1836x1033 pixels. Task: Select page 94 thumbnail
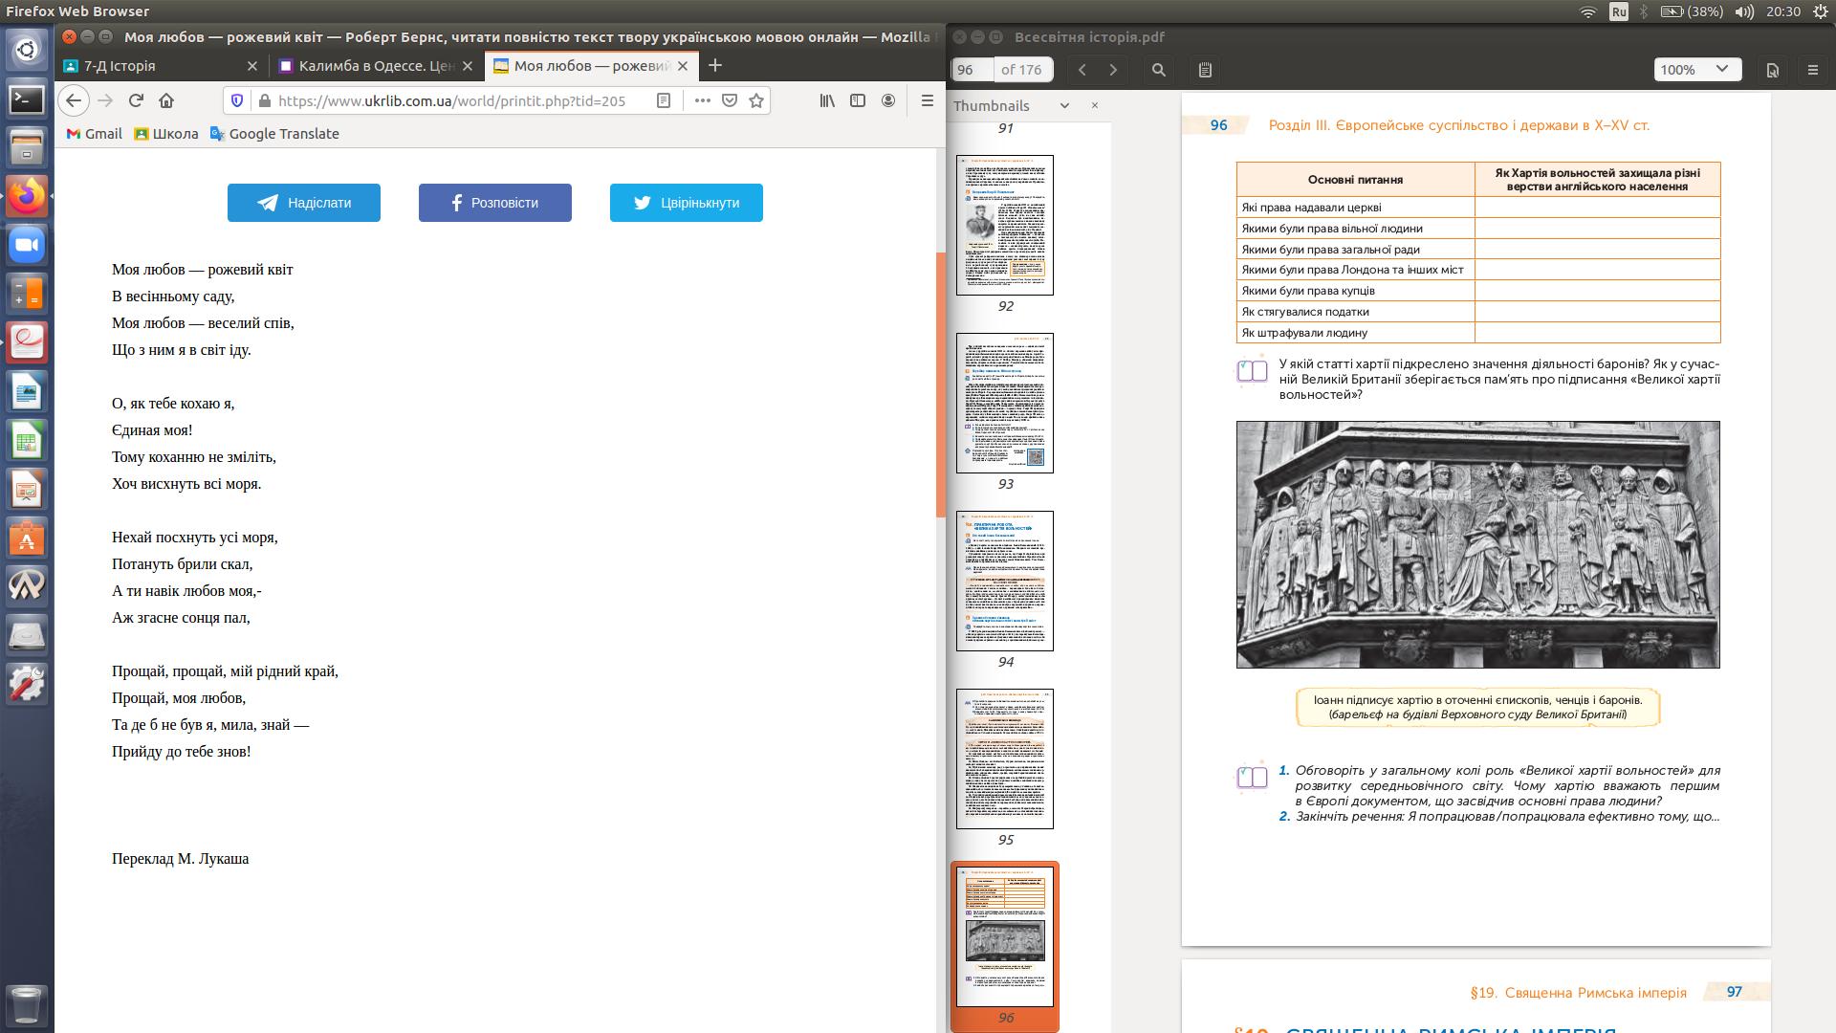point(1005,581)
